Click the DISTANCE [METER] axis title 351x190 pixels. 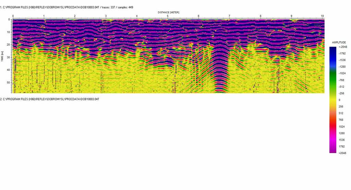pos(168,12)
